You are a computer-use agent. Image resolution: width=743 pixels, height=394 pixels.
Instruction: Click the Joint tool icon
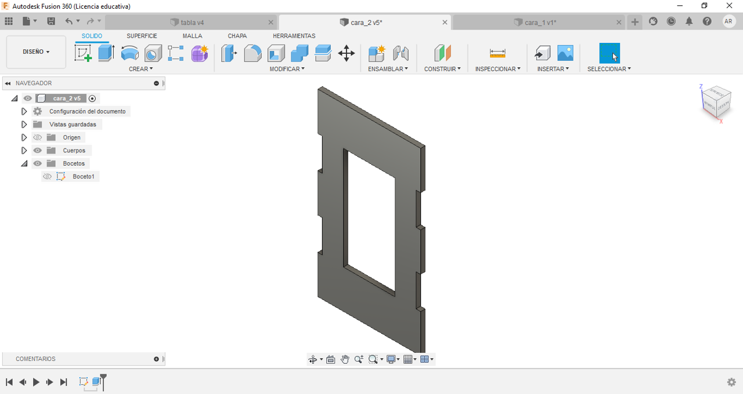pyautogui.click(x=401, y=53)
